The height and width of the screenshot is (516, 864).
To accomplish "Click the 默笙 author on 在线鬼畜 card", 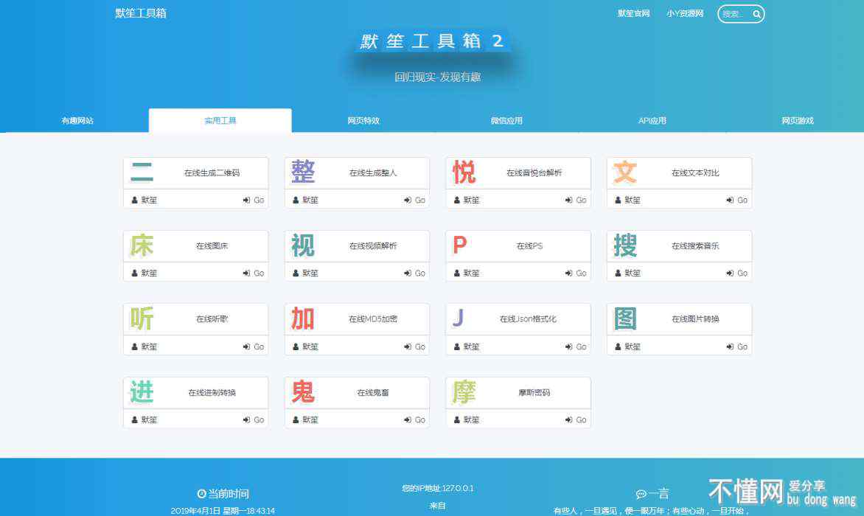I will tap(305, 419).
